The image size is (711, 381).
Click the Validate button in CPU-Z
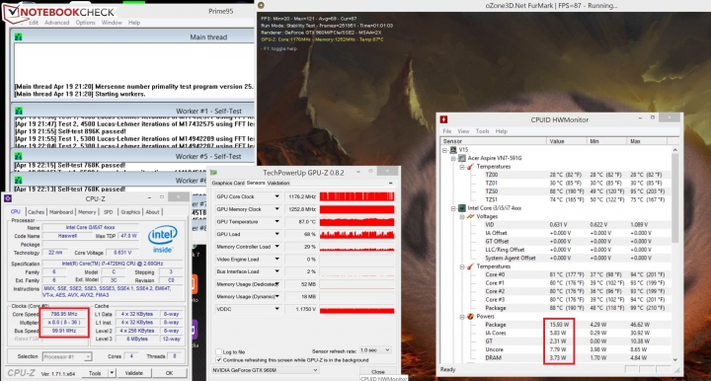pos(133,373)
